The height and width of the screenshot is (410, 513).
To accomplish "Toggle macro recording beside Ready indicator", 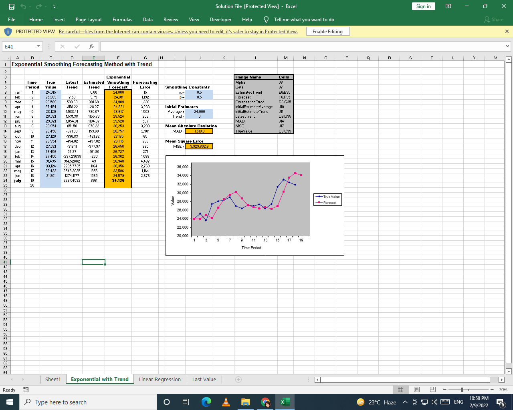I will point(25,390).
